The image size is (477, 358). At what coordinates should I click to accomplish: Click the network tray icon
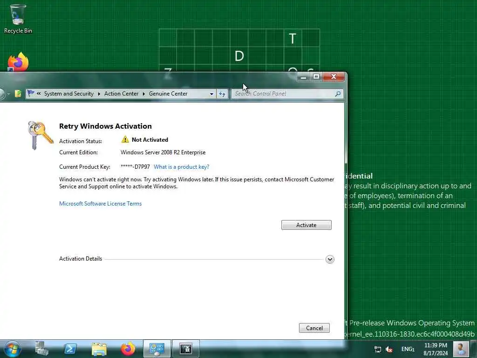(x=377, y=349)
